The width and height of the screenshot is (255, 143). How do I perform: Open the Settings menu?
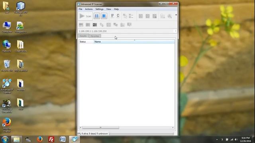(99, 9)
